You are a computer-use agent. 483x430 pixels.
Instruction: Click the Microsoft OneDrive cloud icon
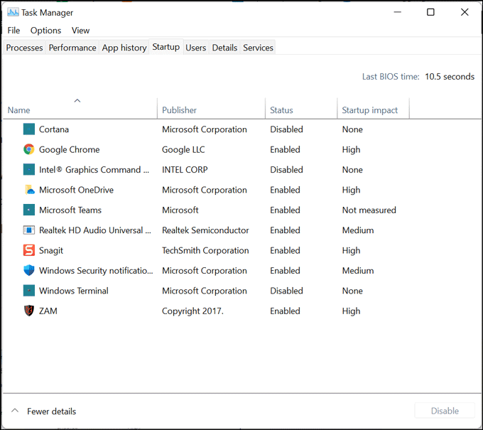(30, 190)
